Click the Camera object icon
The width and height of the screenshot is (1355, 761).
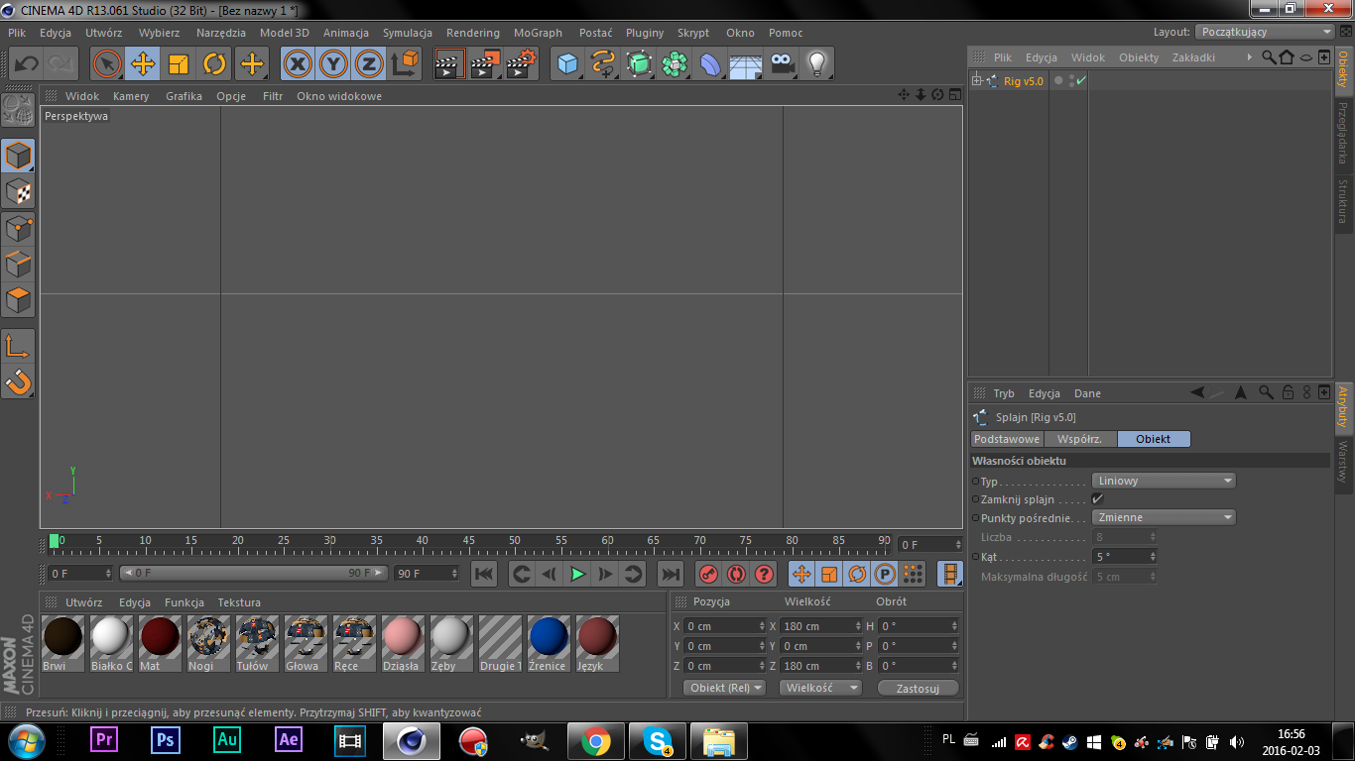point(783,64)
